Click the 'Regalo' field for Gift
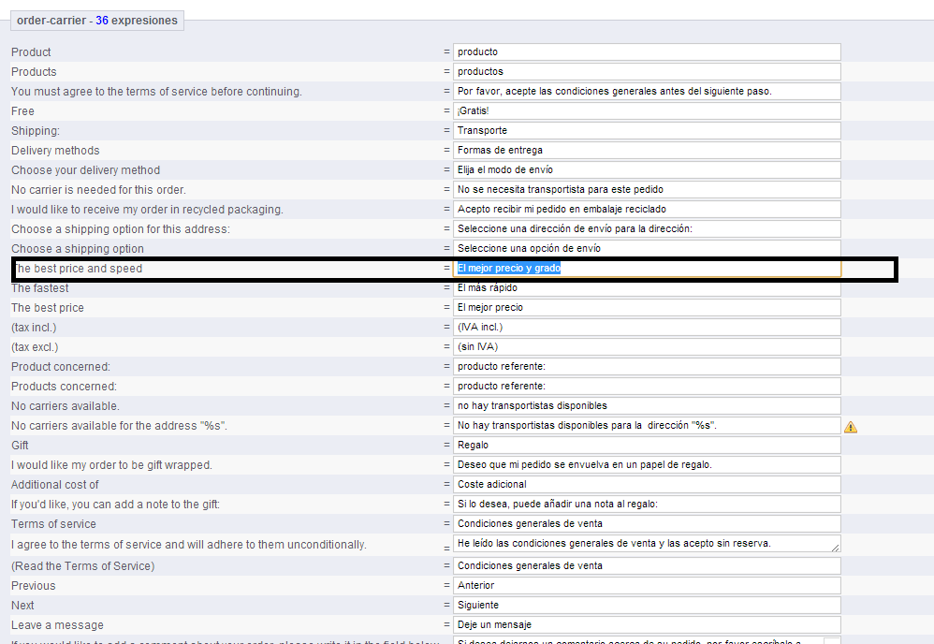Viewport: 934px width, 644px height. click(646, 446)
